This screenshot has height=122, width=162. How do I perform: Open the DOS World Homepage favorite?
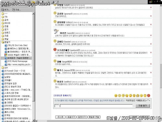(x=16, y=61)
